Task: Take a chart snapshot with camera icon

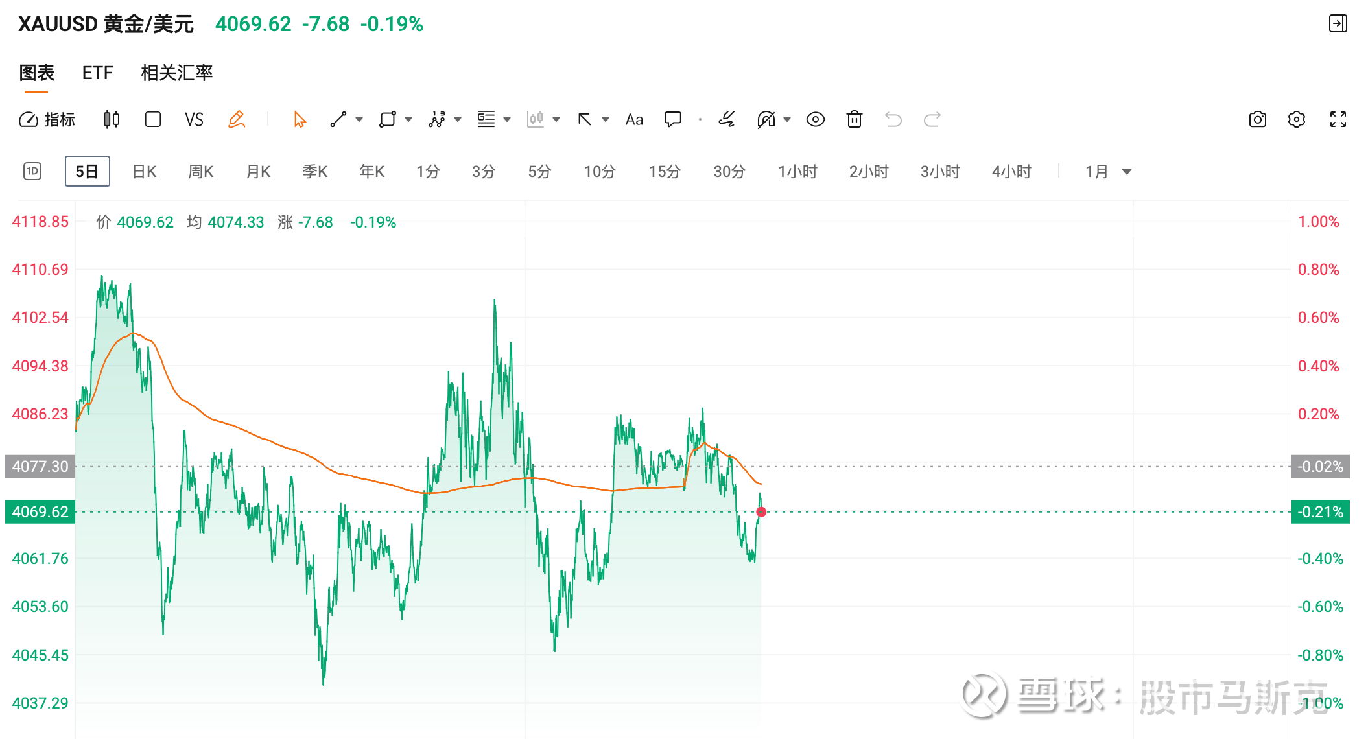Action: (x=1257, y=119)
